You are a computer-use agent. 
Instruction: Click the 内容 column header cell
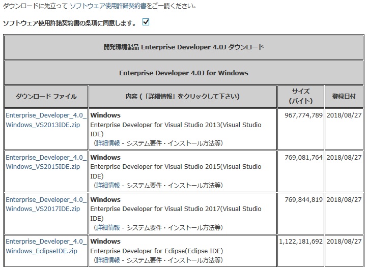click(183, 97)
